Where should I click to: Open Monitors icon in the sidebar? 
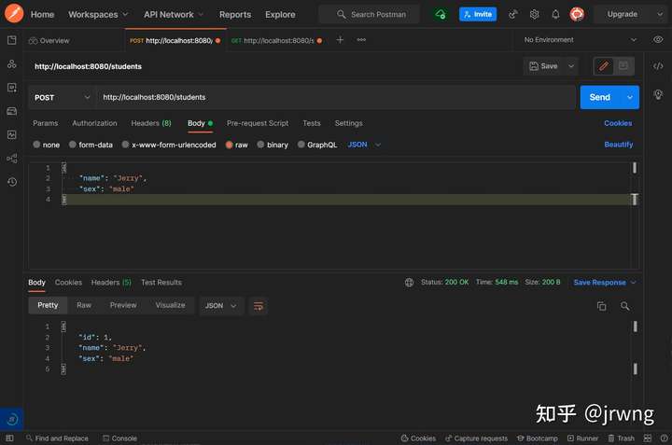pyautogui.click(x=12, y=135)
